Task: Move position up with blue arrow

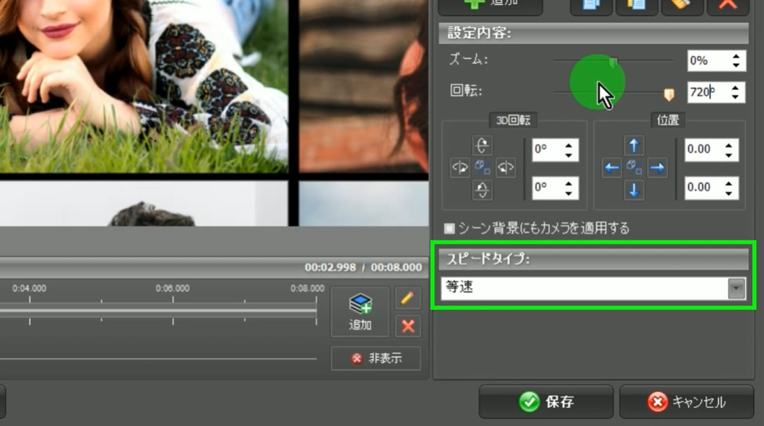Action: coord(633,145)
